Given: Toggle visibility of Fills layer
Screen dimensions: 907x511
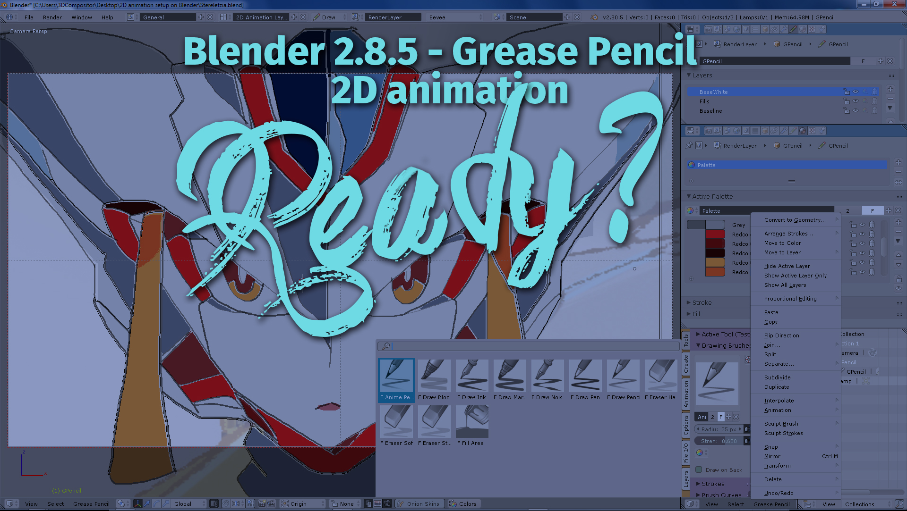Looking at the screenshot, I should 855,101.
